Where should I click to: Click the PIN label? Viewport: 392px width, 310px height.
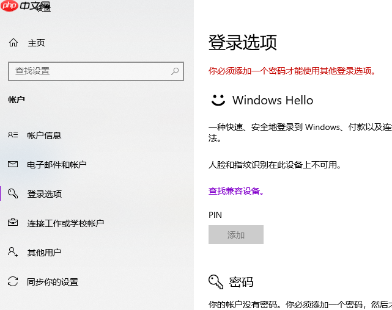coord(215,215)
